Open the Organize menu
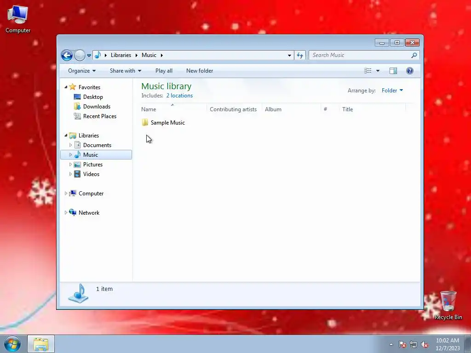471x353 pixels. click(82, 71)
